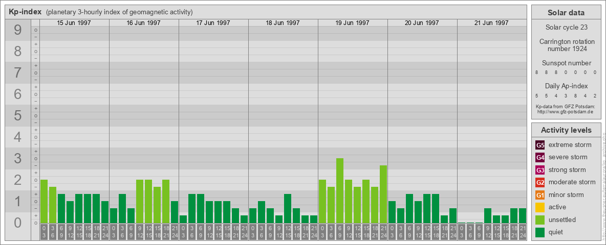Click 'Kp-data from GFZ Potsdam:' text
The width and height of the screenshot is (606, 245).
coord(565,106)
